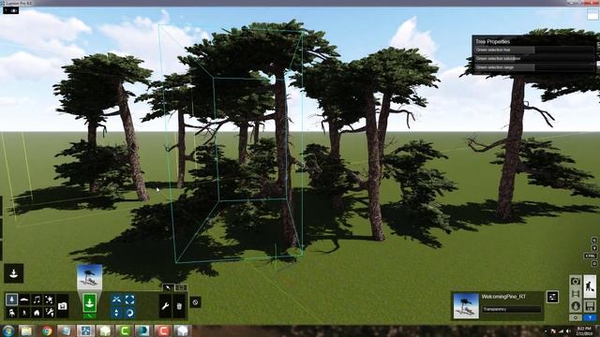Click the standalone place-object button at left
Viewport: 600px width, 337px height.
[x=14, y=273]
